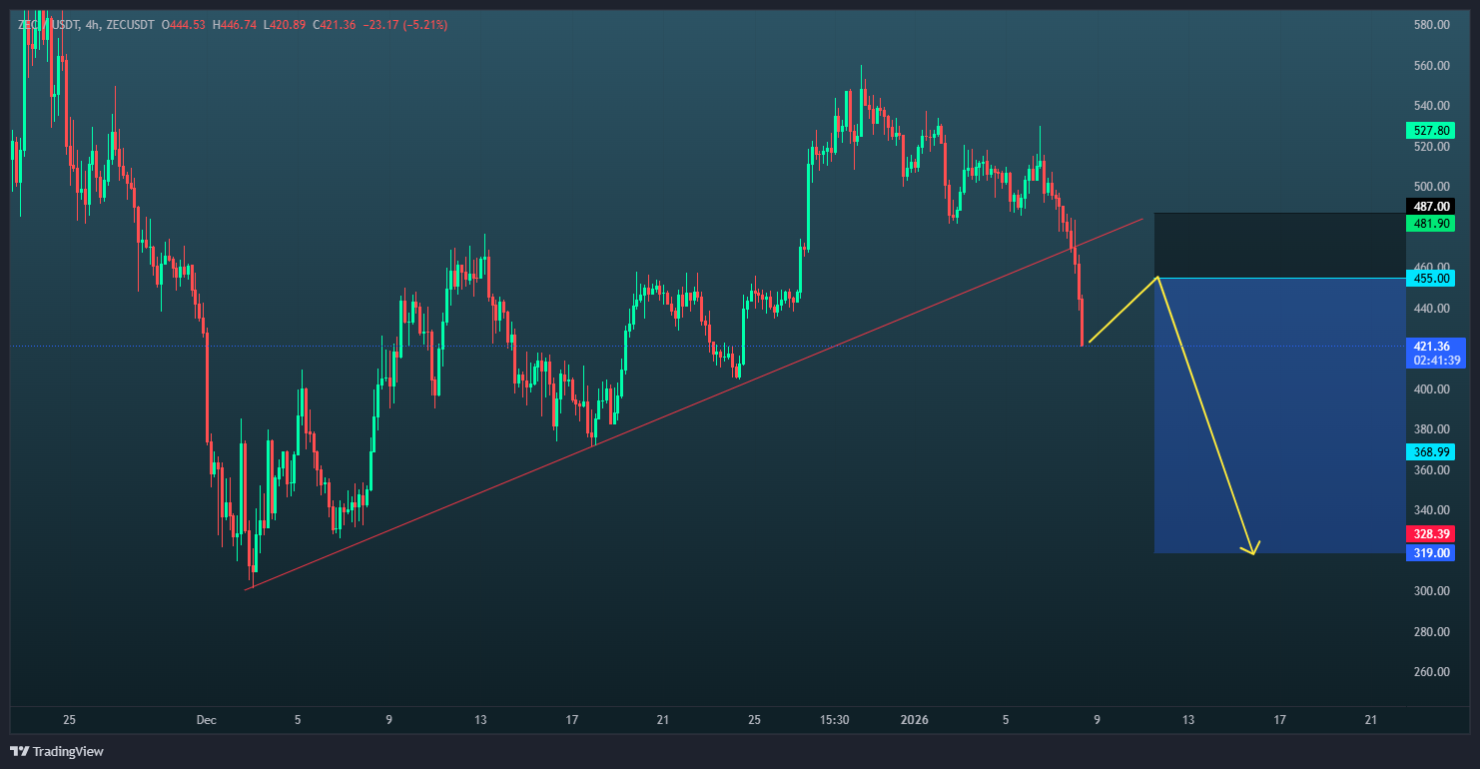Click the 4h interval label

93,24
